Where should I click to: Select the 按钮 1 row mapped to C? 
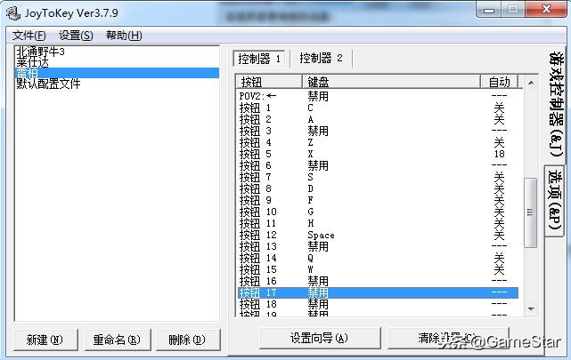(x=378, y=108)
